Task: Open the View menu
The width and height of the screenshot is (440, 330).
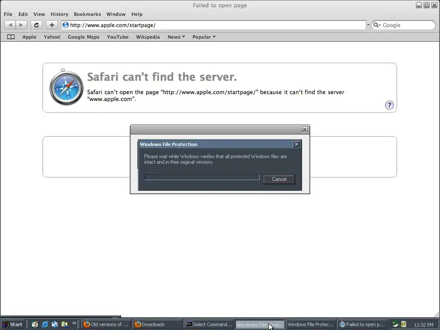Action: point(39,14)
